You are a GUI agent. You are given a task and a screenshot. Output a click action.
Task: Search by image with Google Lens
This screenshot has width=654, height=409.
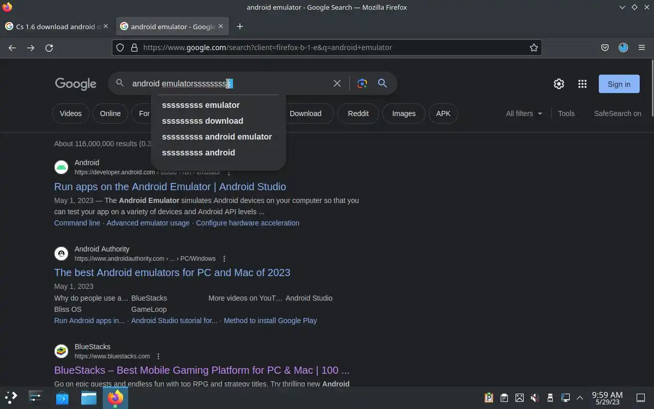[x=362, y=83]
